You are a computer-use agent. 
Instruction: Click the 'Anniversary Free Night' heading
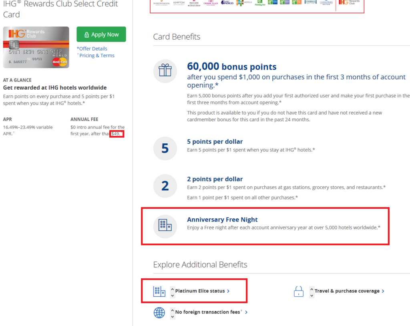tap(222, 219)
